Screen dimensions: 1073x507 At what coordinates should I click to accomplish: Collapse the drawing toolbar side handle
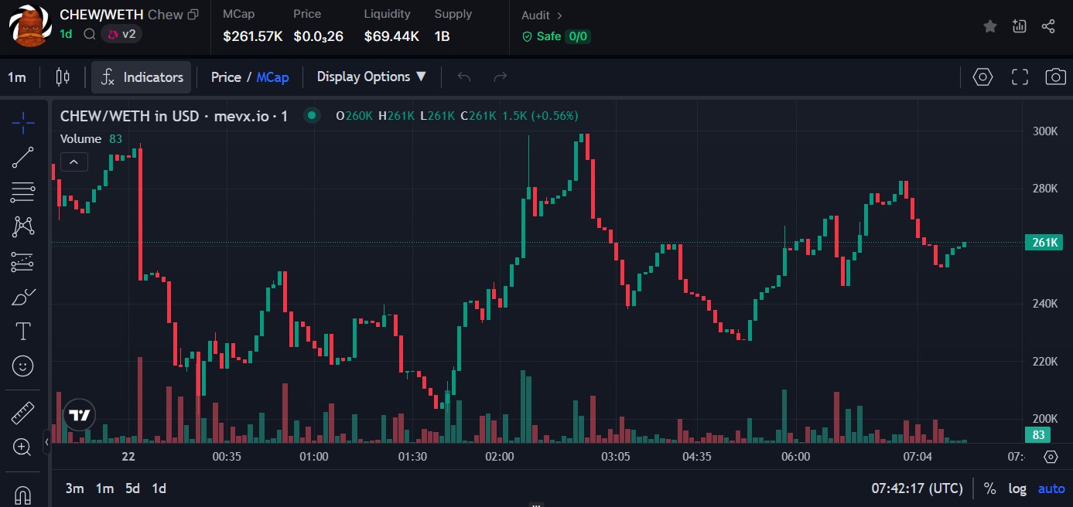[x=46, y=443]
